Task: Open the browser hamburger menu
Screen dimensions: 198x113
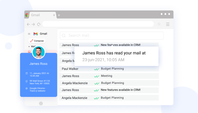Action: [x=168, y=24]
